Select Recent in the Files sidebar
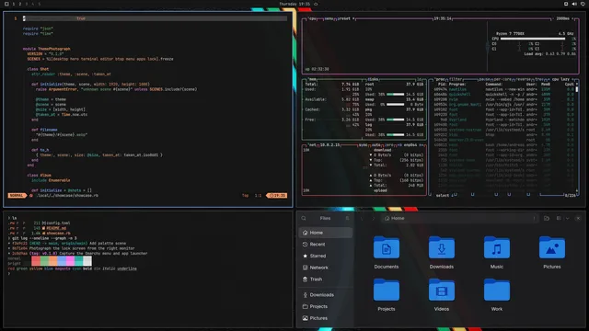 [325, 245]
